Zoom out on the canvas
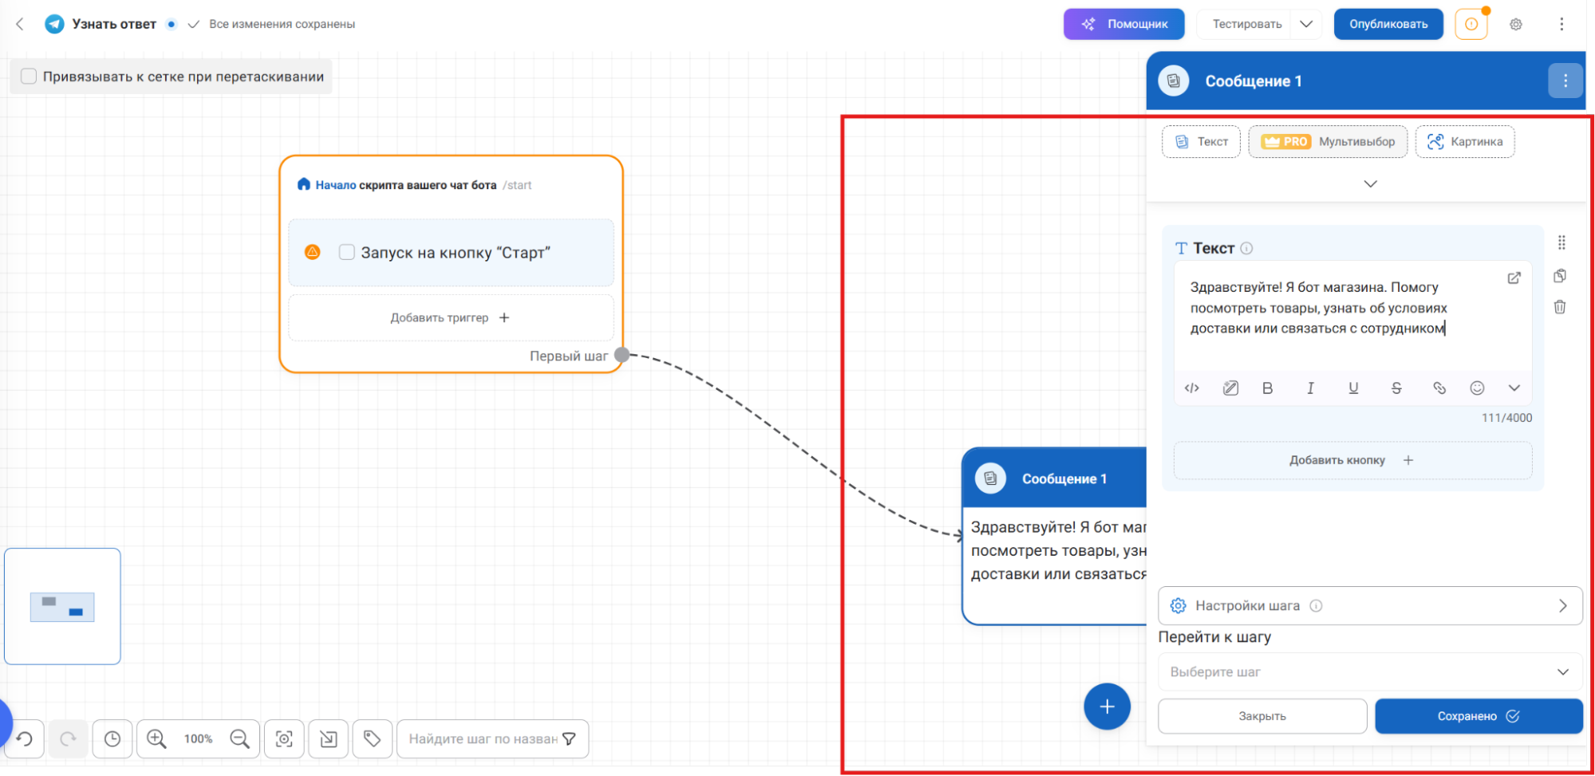This screenshot has width=1595, height=776. point(239,739)
